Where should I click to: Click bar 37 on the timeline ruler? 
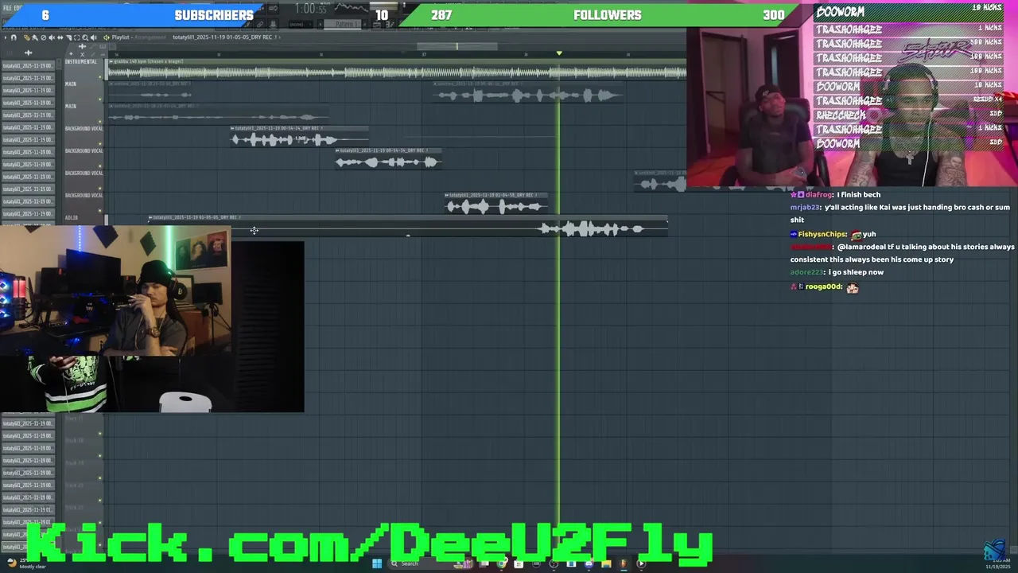[424, 54]
